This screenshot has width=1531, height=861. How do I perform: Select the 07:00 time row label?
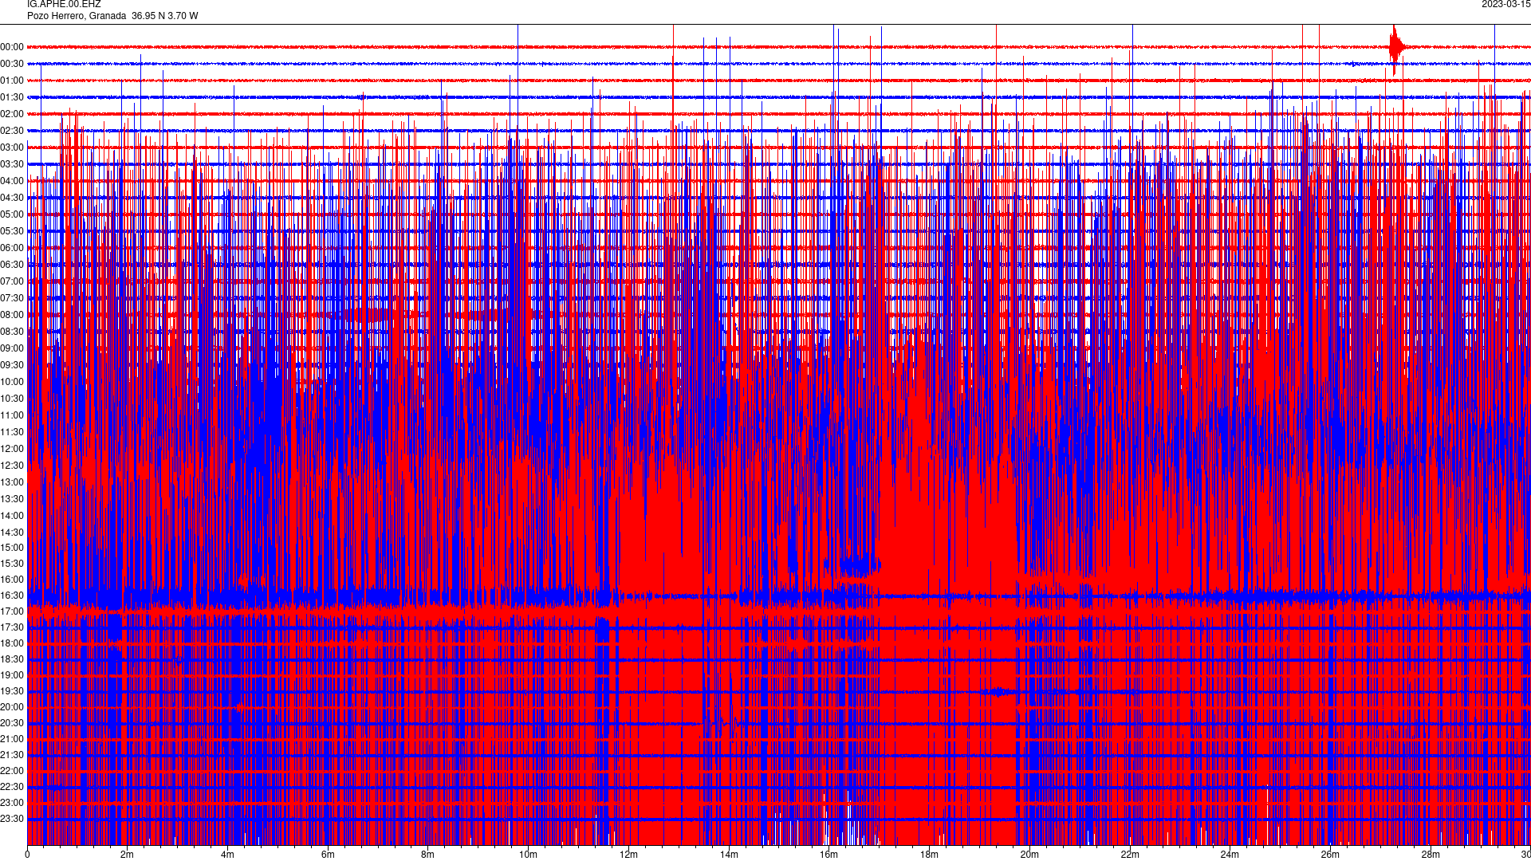click(12, 281)
